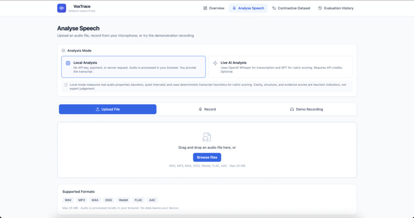Click the Analyse Speech page heading
The image size is (414, 218).
[79, 28]
